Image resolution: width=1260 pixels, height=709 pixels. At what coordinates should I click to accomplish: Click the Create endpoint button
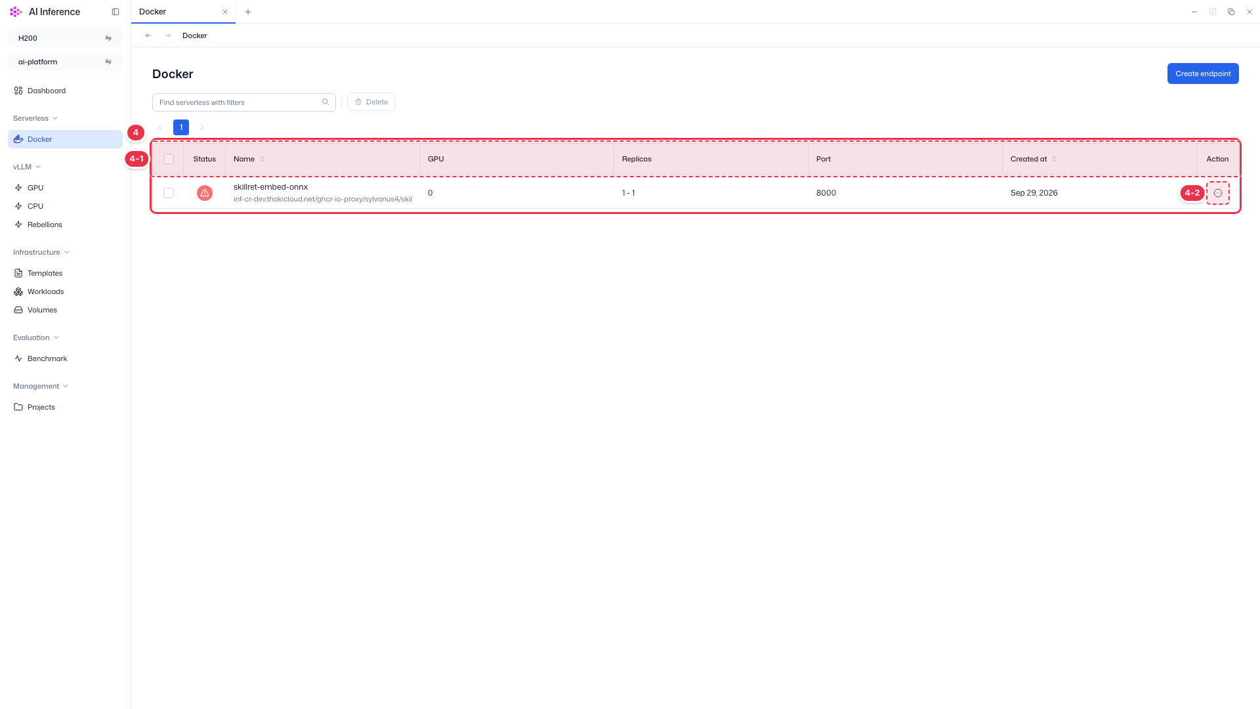pyautogui.click(x=1203, y=74)
